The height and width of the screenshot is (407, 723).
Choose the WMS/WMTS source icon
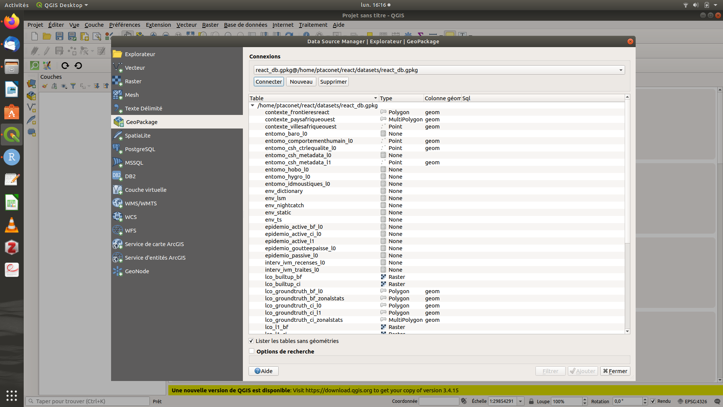point(117,203)
